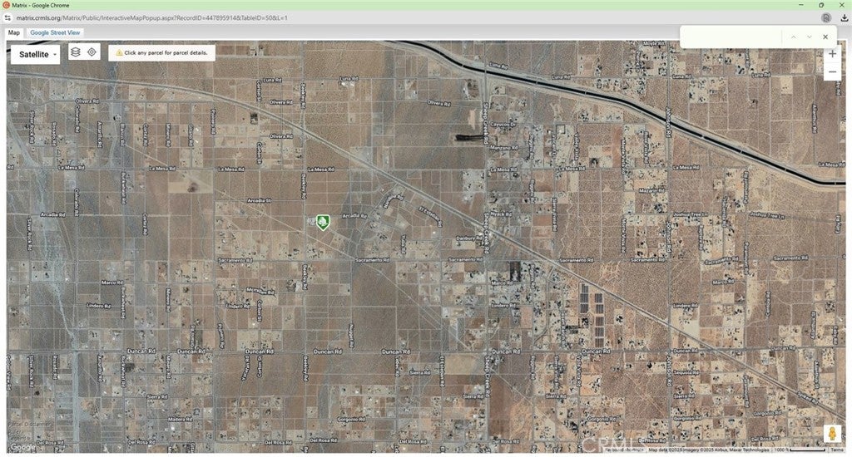Screen dimensions: 852x457
Task: Open Chrome downloads icon
Action: coord(844,17)
